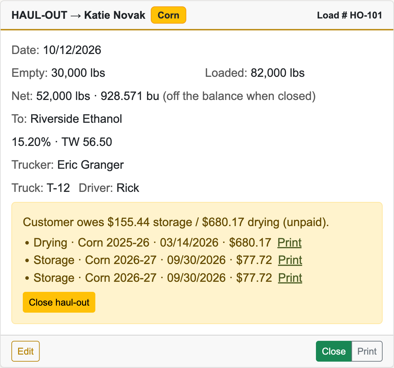Click the Loaded weight 82,000 lbs
The height and width of the screenshot is (368, 394).
(x=278, y=73)
